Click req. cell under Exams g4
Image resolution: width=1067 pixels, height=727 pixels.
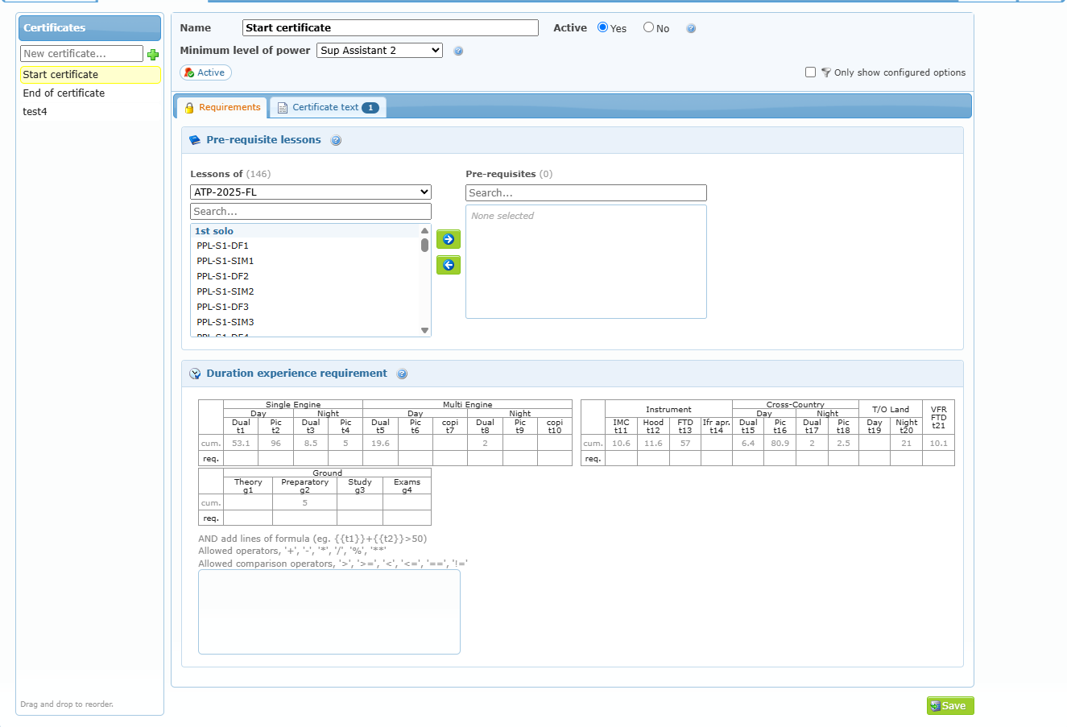click(x=407, y=518)
